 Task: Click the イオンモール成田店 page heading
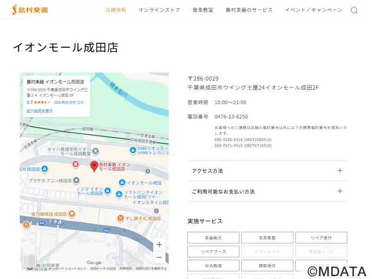(x=66, y=47)
